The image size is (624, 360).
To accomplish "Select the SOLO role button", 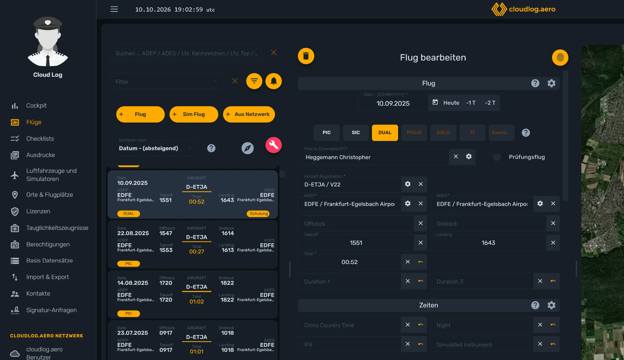I will tap(443, 133).
